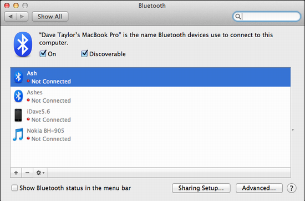
Task: Go back with the left arrow button
Action: 11,17
